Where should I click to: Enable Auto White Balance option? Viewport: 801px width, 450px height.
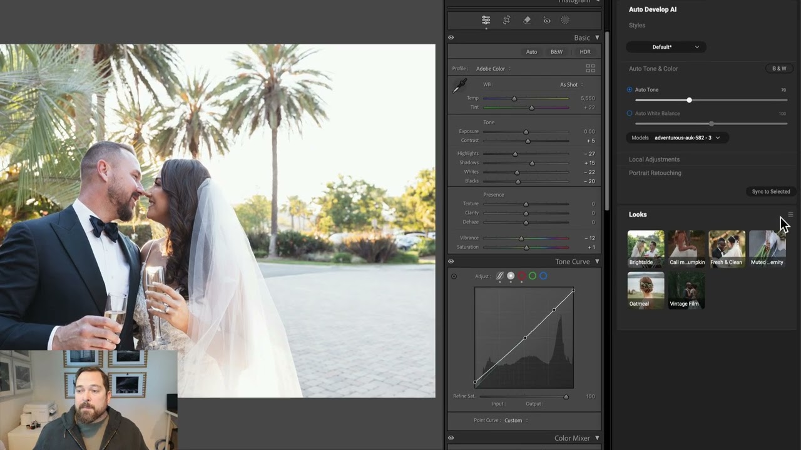click(x=630, y=113)
